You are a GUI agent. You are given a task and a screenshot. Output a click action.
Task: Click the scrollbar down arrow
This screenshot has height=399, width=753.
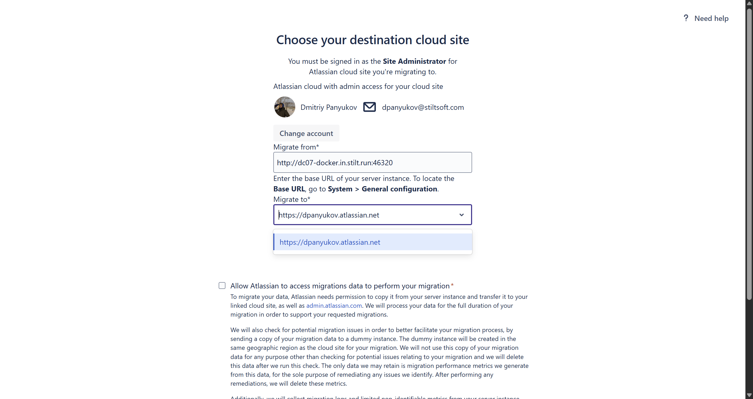point(749,396)
